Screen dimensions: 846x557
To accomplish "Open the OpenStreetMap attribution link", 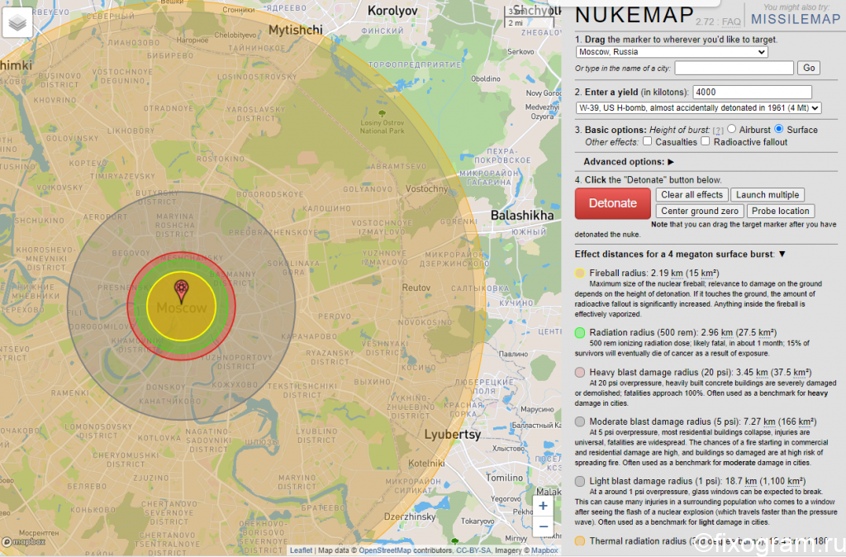I will [385, 550].
